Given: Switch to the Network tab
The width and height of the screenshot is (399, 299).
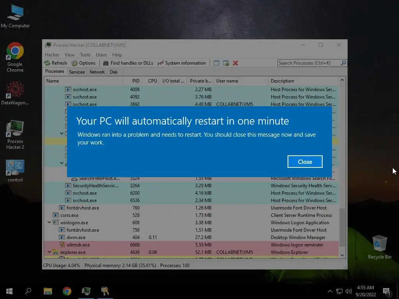Looking at the screenshot, I should [x=97, y=72].
